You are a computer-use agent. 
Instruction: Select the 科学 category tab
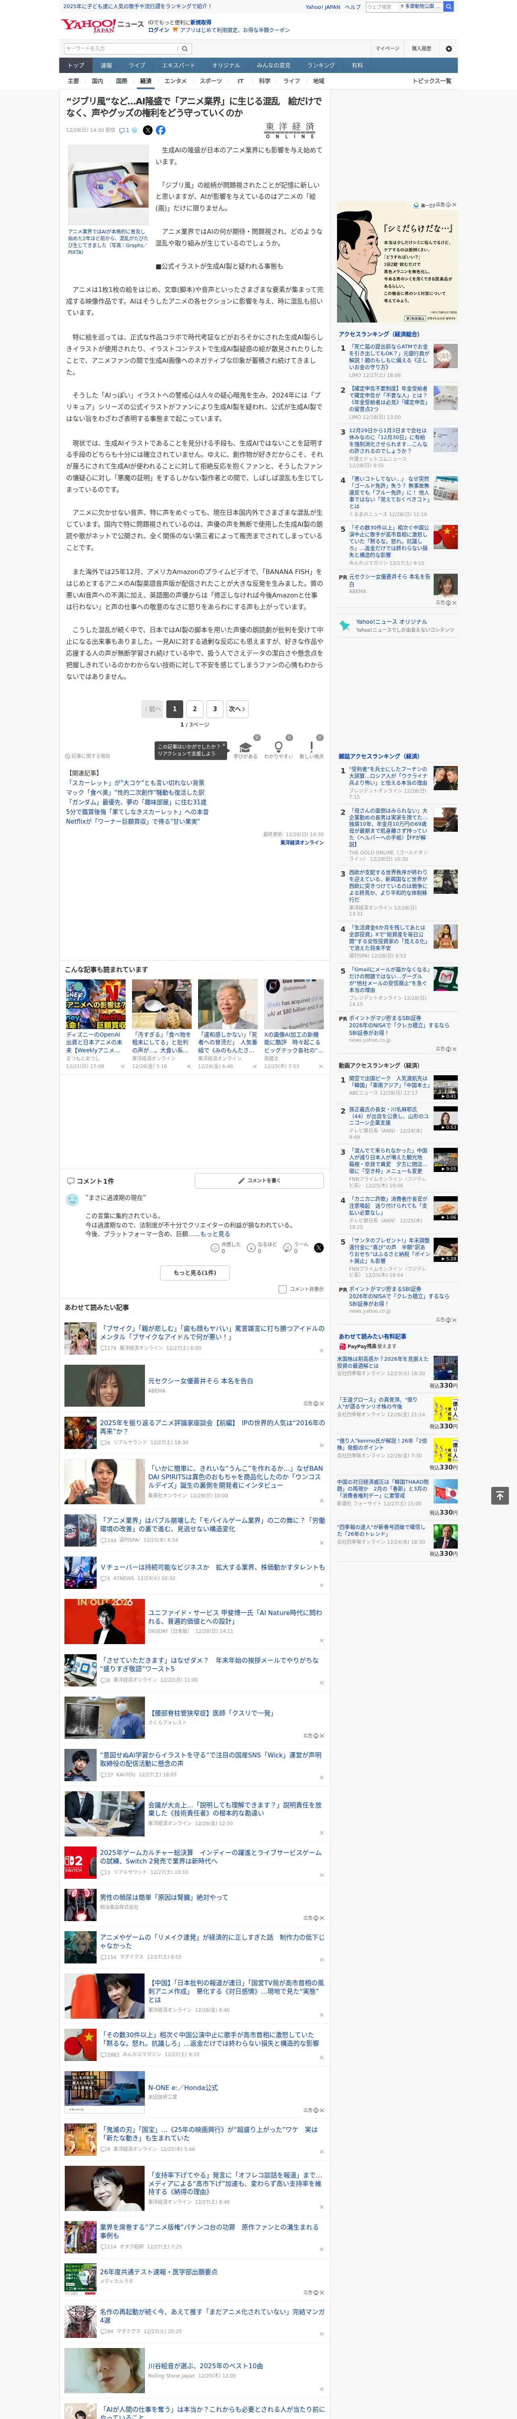point(265,81)
